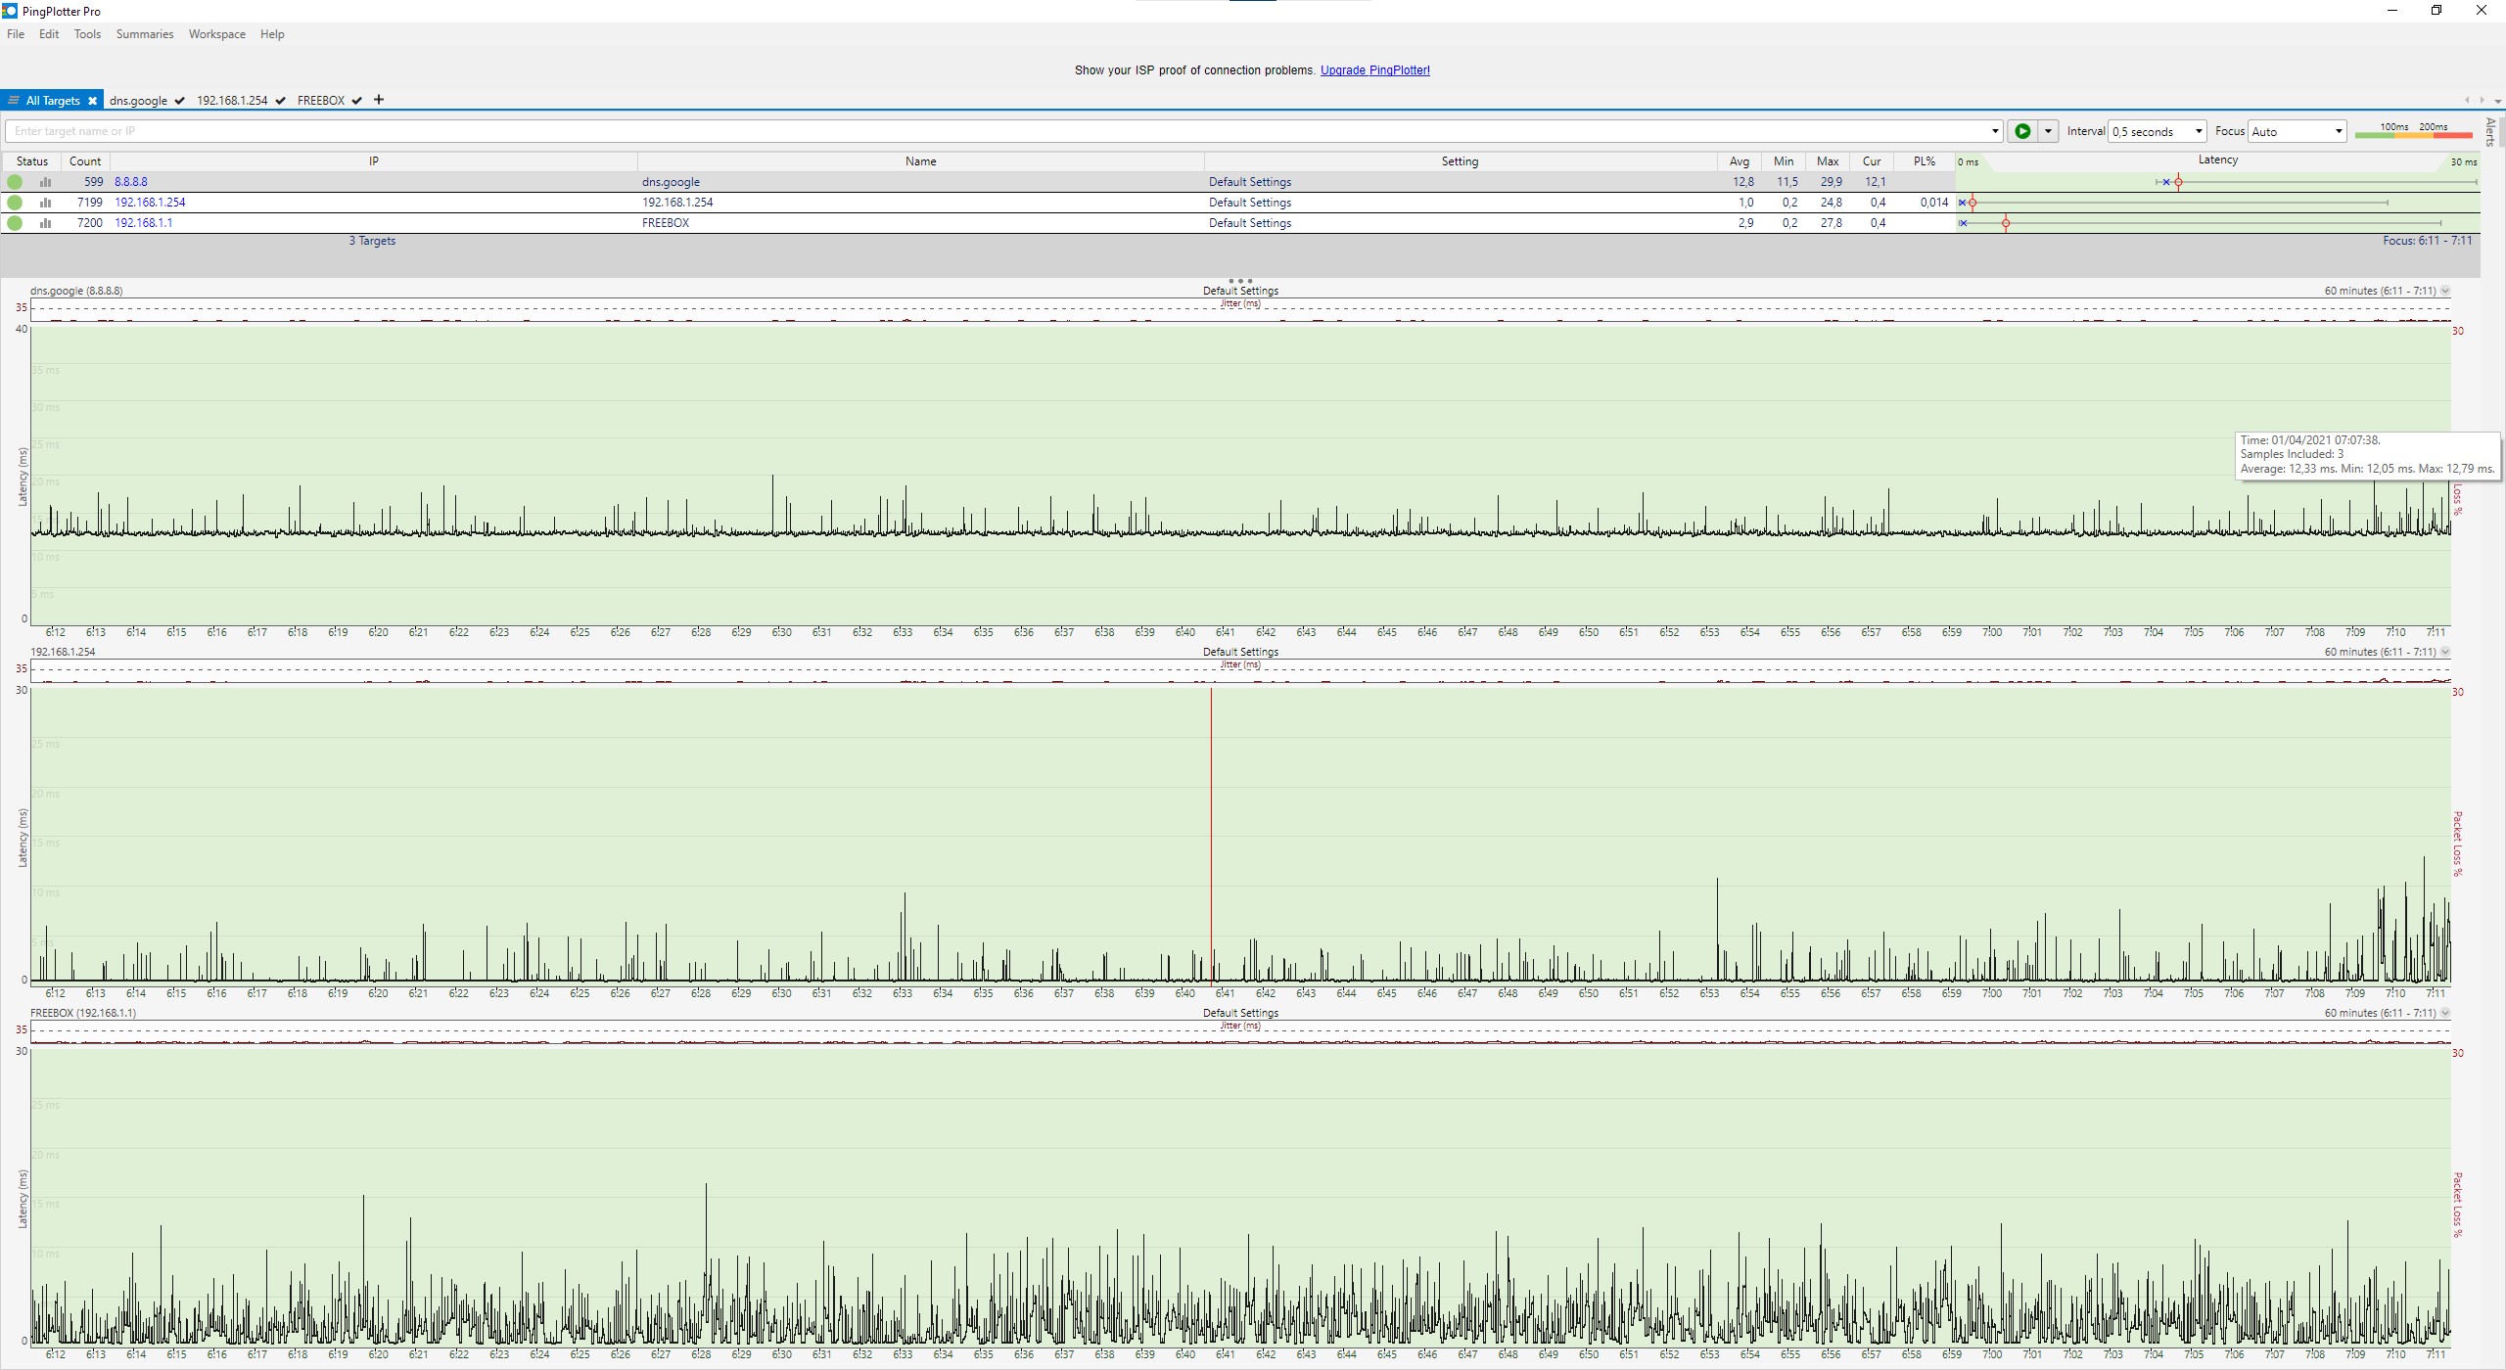The image size is (2506, 1370).
Task: Click the Upgrade PingPlotter! link
Action: 1374,70
